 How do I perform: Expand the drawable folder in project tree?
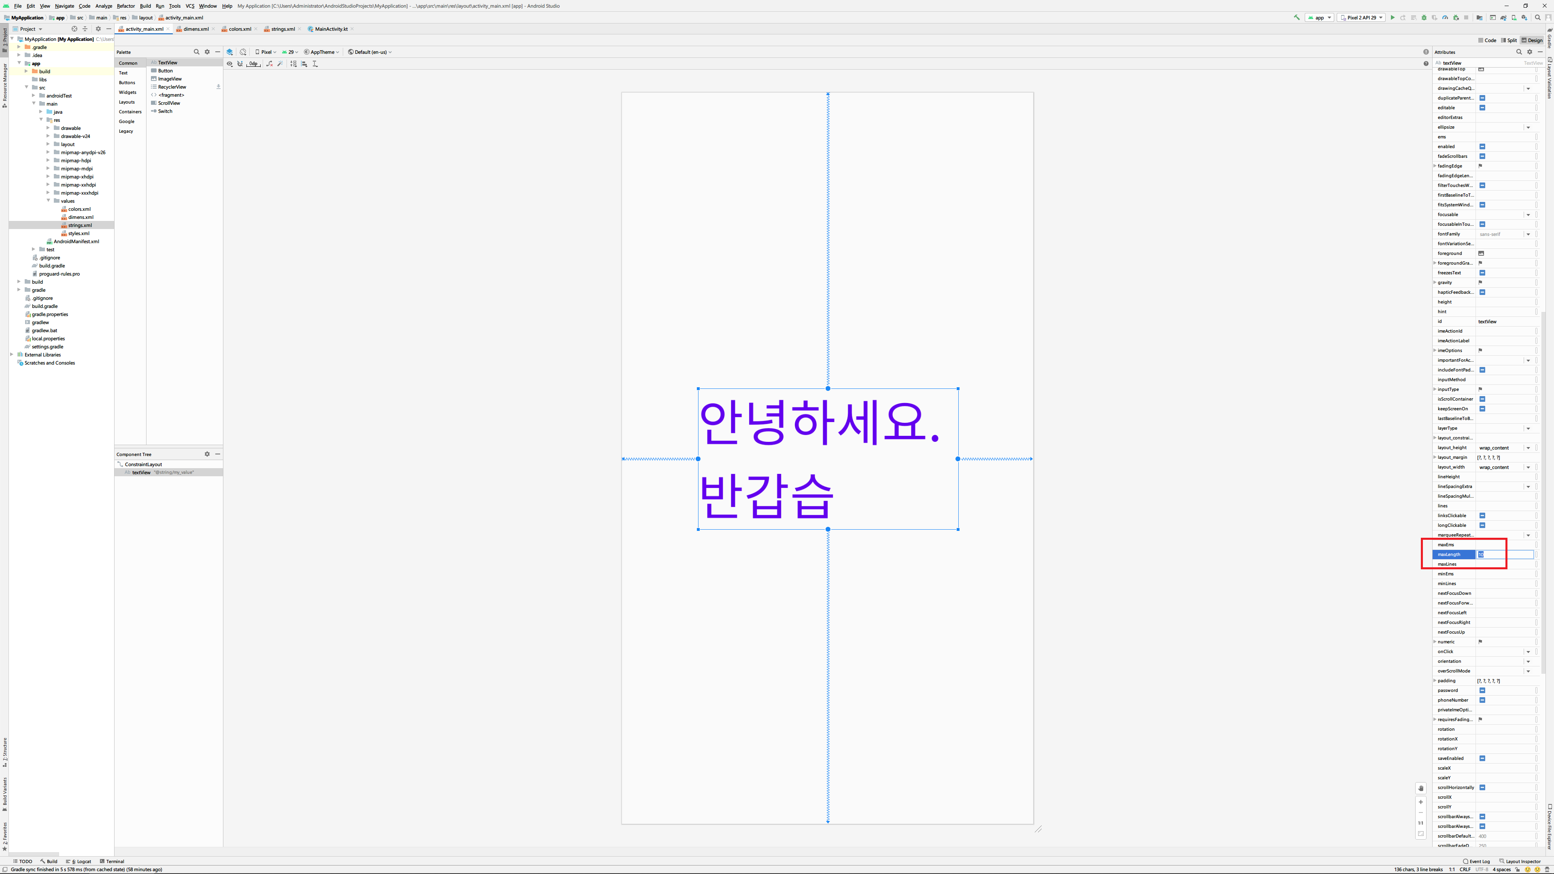pyautogui.click(x=48, y=128)
